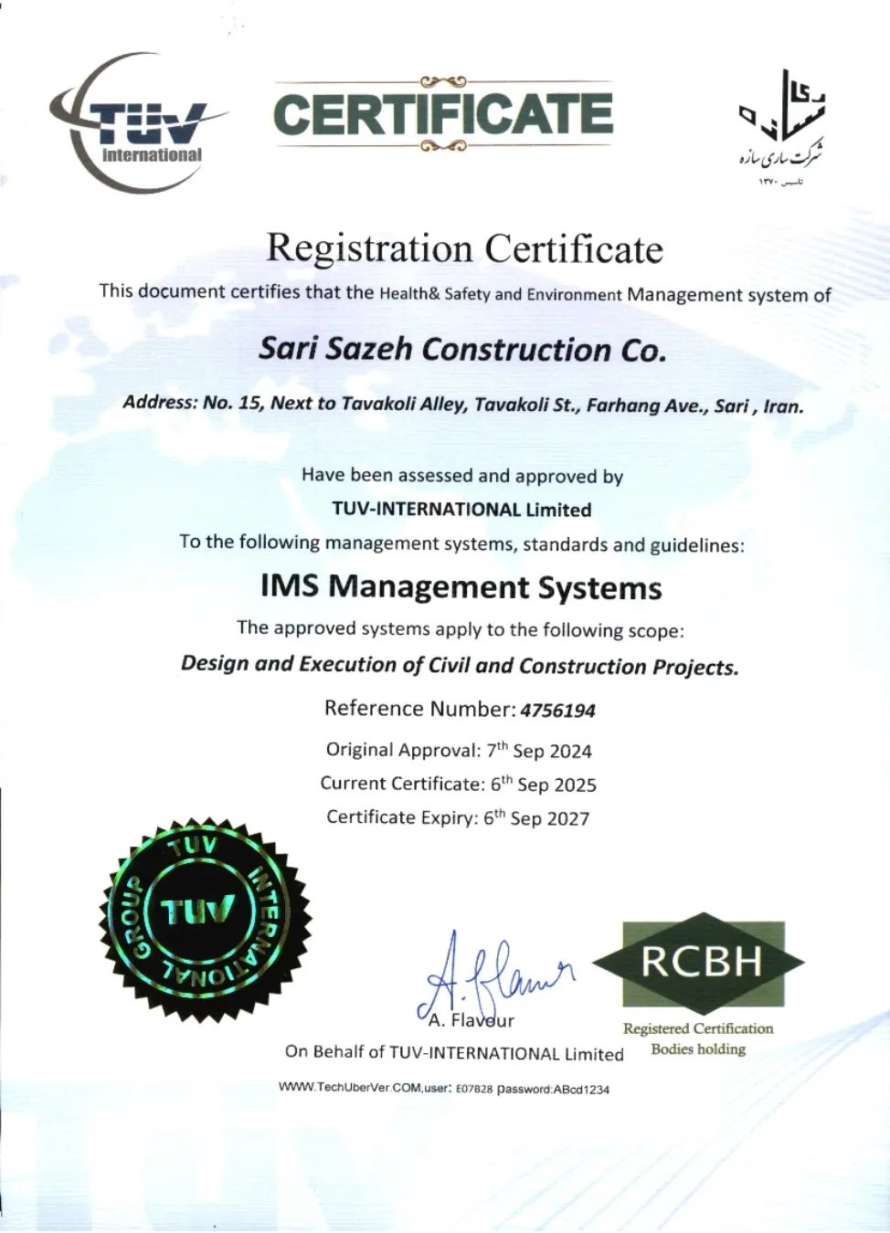Viewport: 890px width, 1233px height.
Task: Click the "Reference Number:" label
Action: tap(420, 709)
